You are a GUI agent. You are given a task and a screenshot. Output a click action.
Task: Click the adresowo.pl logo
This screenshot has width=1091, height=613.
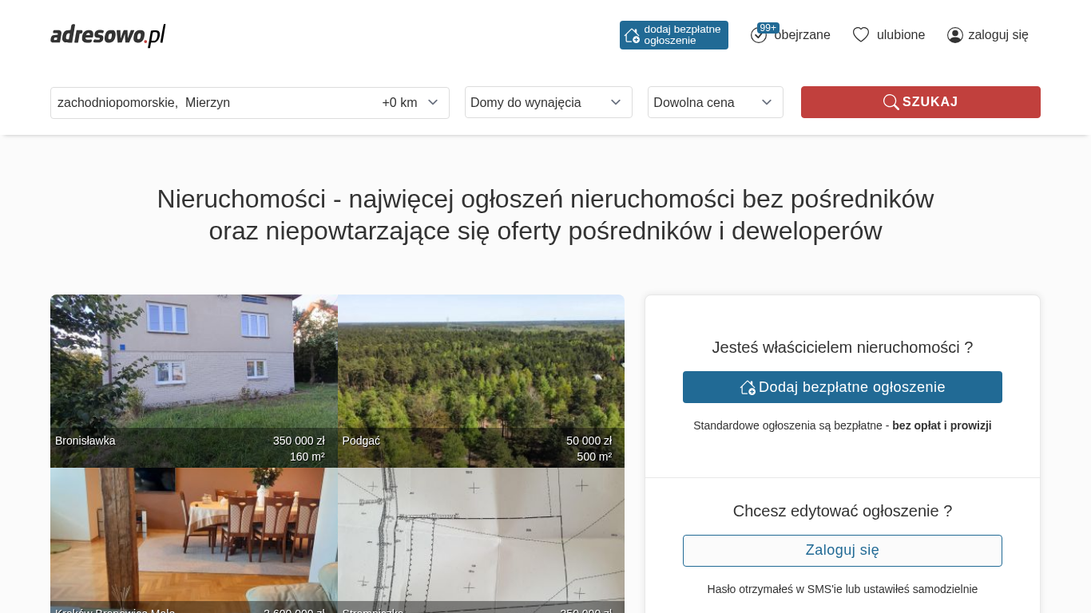click(108, 35)
